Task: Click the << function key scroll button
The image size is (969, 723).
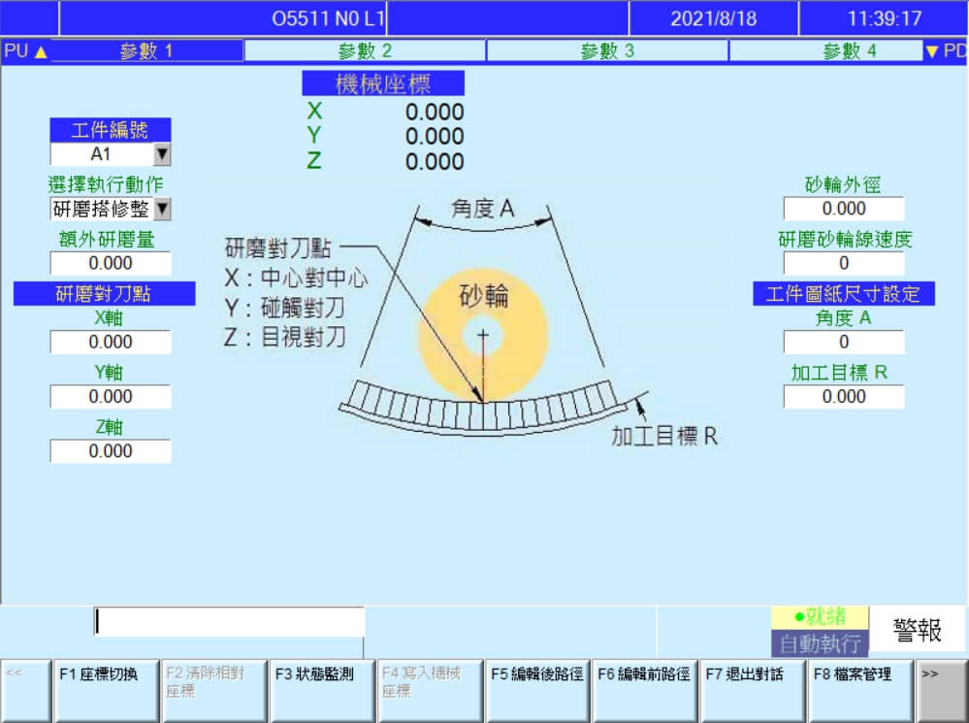Action: (25, 691)
